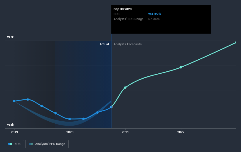Click the 2021 forecast EPS data point
Image resolution: width=241 pixels, height=152 pixels.
pos(125,88)
